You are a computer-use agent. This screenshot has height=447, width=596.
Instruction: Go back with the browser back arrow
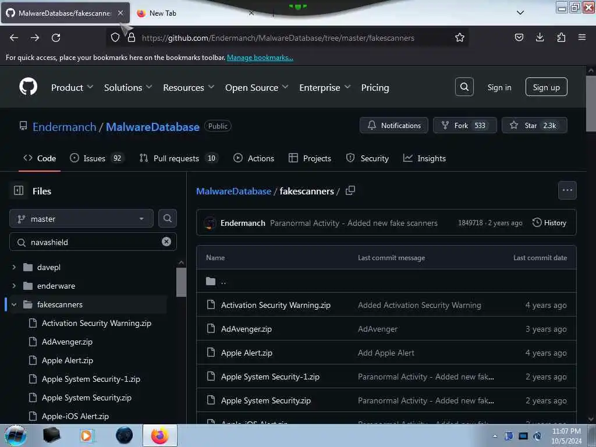pos(14,38)
